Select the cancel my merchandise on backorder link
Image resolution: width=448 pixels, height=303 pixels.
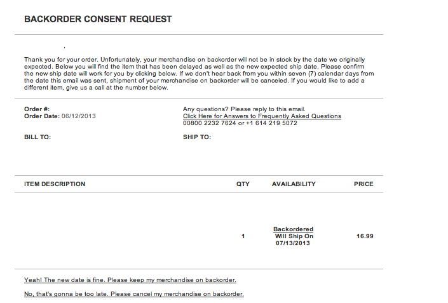[134, 294]
